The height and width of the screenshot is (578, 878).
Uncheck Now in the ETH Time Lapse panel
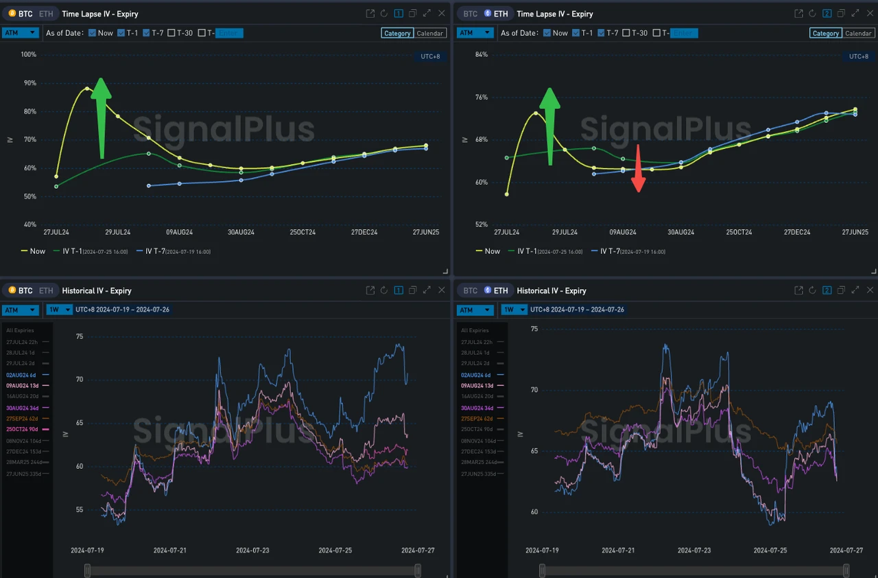click(547, 33)
